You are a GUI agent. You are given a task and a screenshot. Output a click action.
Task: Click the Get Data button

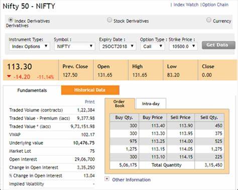coord(218,45)
